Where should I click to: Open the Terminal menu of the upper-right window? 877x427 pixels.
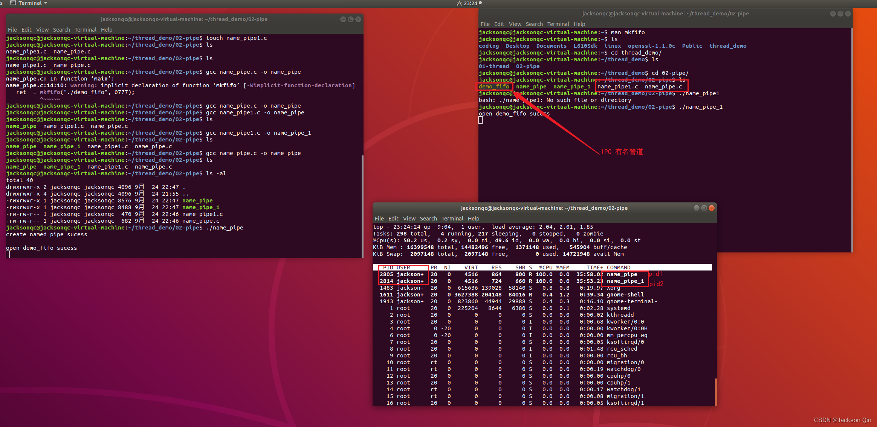pyautogui.click(x=558, y=24)
